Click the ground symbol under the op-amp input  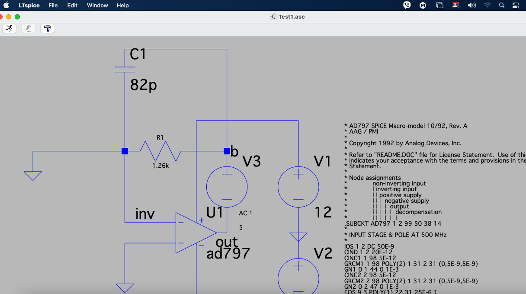[125, 288]
